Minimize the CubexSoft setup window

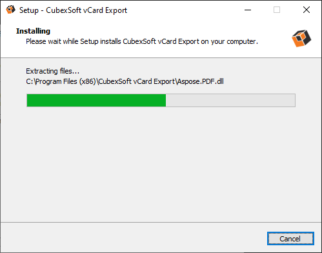click(248, 10)
